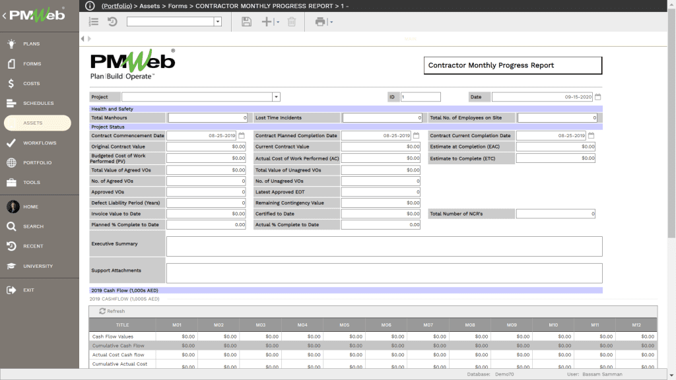The width and height of the screenshot is (676, 380).
Task: Delete the record using the trash icon
Action: tap(291, 21)
